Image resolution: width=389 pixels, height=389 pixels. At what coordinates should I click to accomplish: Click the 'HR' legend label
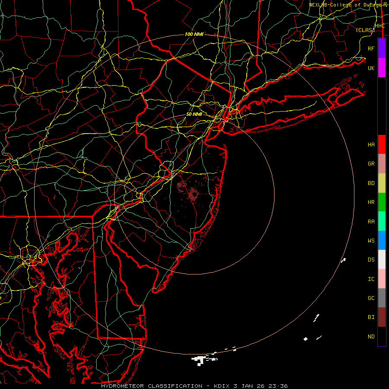coord(371,202)
